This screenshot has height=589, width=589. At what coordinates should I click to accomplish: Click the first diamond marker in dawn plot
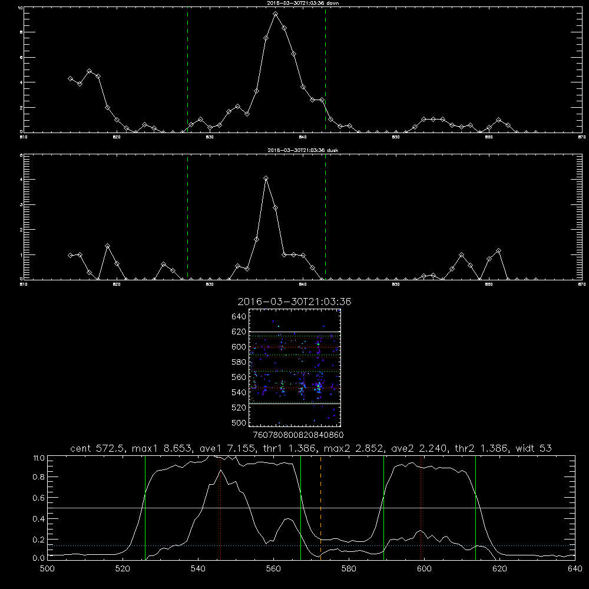pyautogui.click(x=70, y=78)
